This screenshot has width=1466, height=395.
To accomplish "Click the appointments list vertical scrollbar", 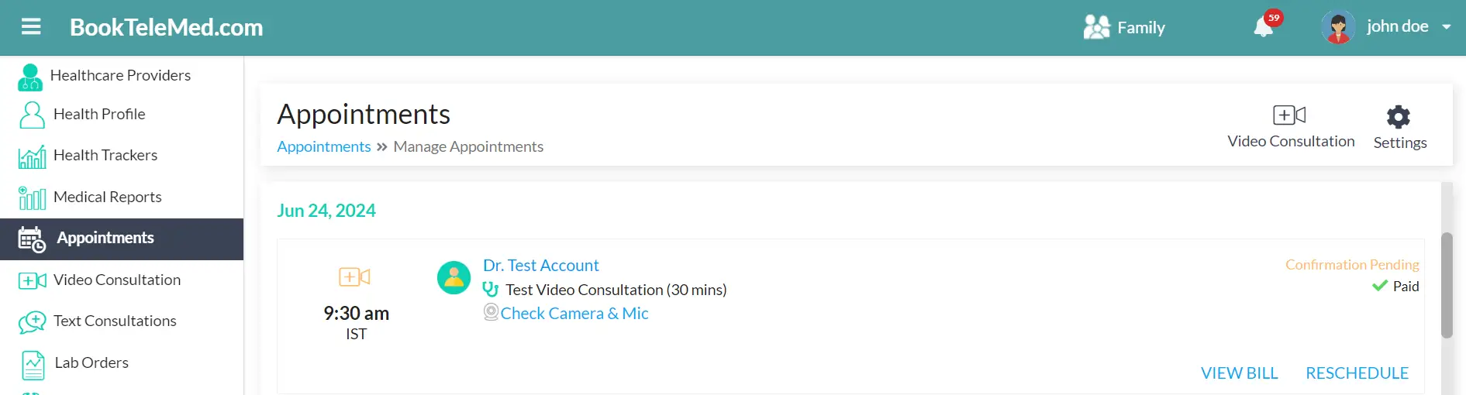I will [x=1447, y=285].
